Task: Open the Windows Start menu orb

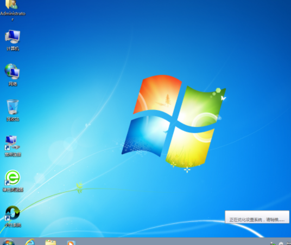Action: pos(9,242)
